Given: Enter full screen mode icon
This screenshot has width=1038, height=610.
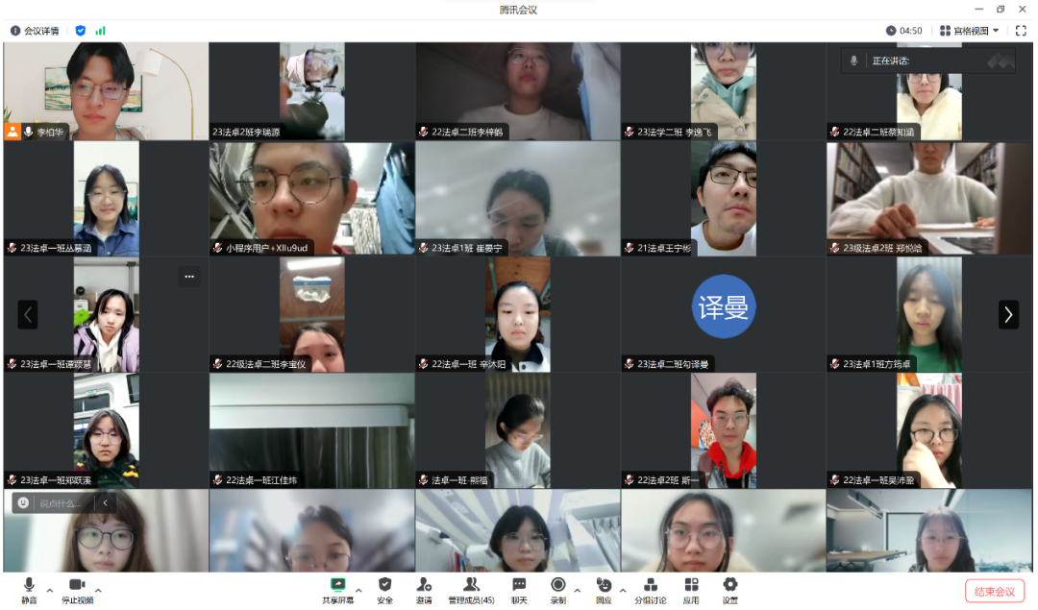Looking at the screenshot, I should tap(1021, 31).
